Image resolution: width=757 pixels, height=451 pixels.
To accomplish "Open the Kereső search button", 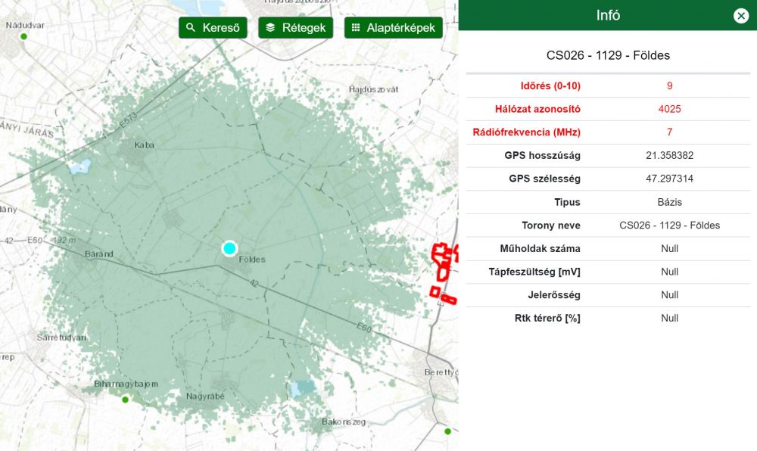I will pos(213,27).
